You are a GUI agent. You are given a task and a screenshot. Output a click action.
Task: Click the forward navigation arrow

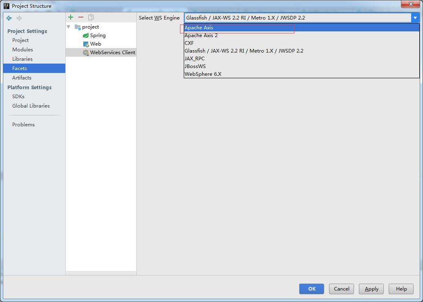coord(19,18)
